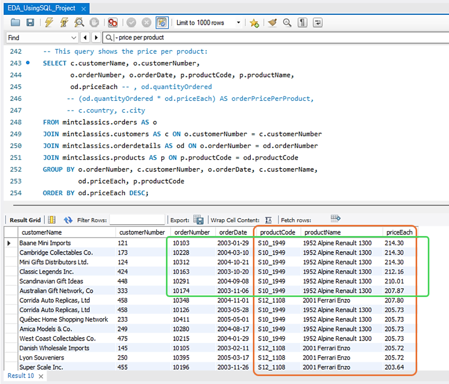Select order date cell 2005-05-01
Screen dimensions: 449x384
234,319
